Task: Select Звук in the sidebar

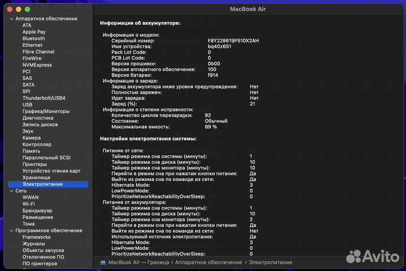Action: coord(28,131)
